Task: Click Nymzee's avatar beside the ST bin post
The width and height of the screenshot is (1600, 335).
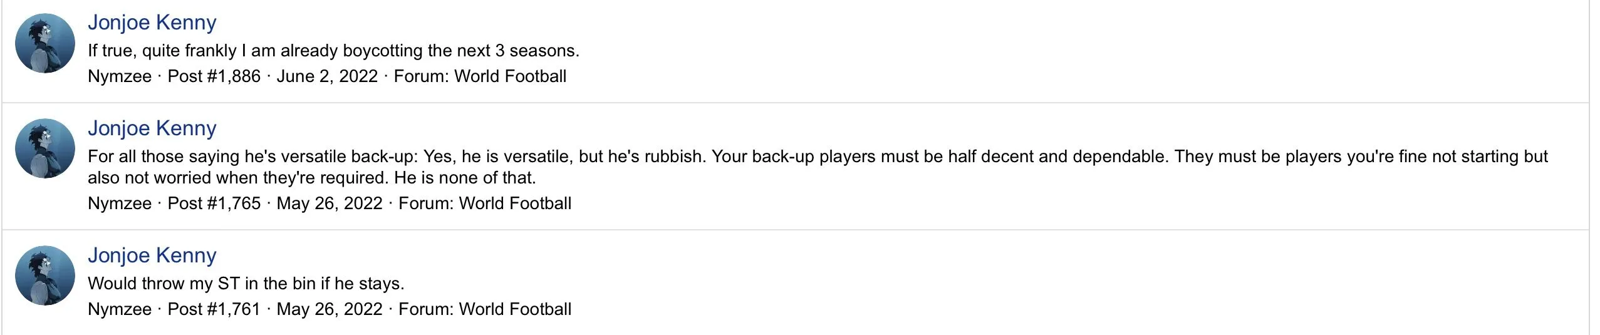Action: click(x=45, y=276)
